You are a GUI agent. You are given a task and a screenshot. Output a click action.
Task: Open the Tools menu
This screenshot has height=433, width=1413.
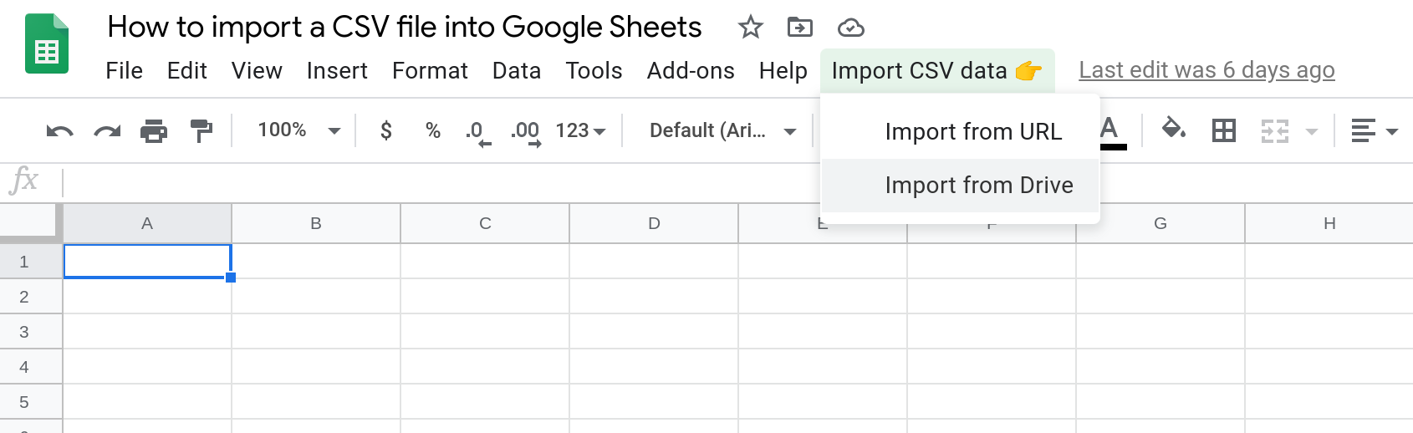coord(594,71)
